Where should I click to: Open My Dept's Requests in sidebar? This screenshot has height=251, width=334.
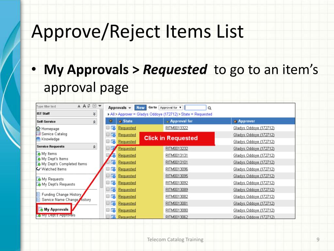coord(58,184)
